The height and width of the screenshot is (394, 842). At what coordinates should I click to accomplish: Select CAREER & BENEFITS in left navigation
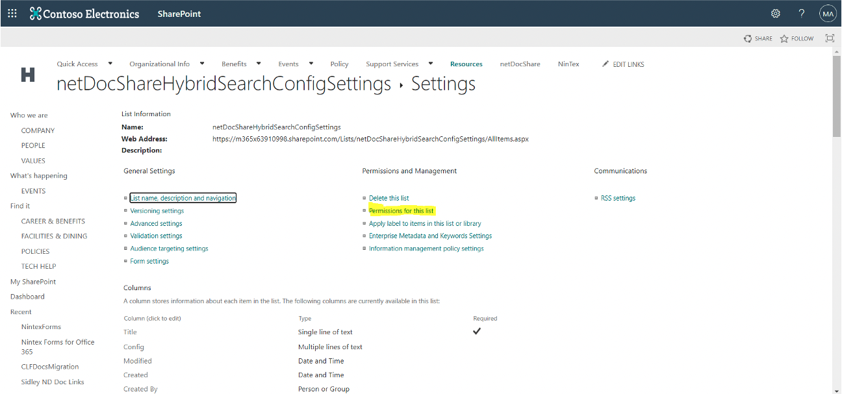[x=53, y=221]
